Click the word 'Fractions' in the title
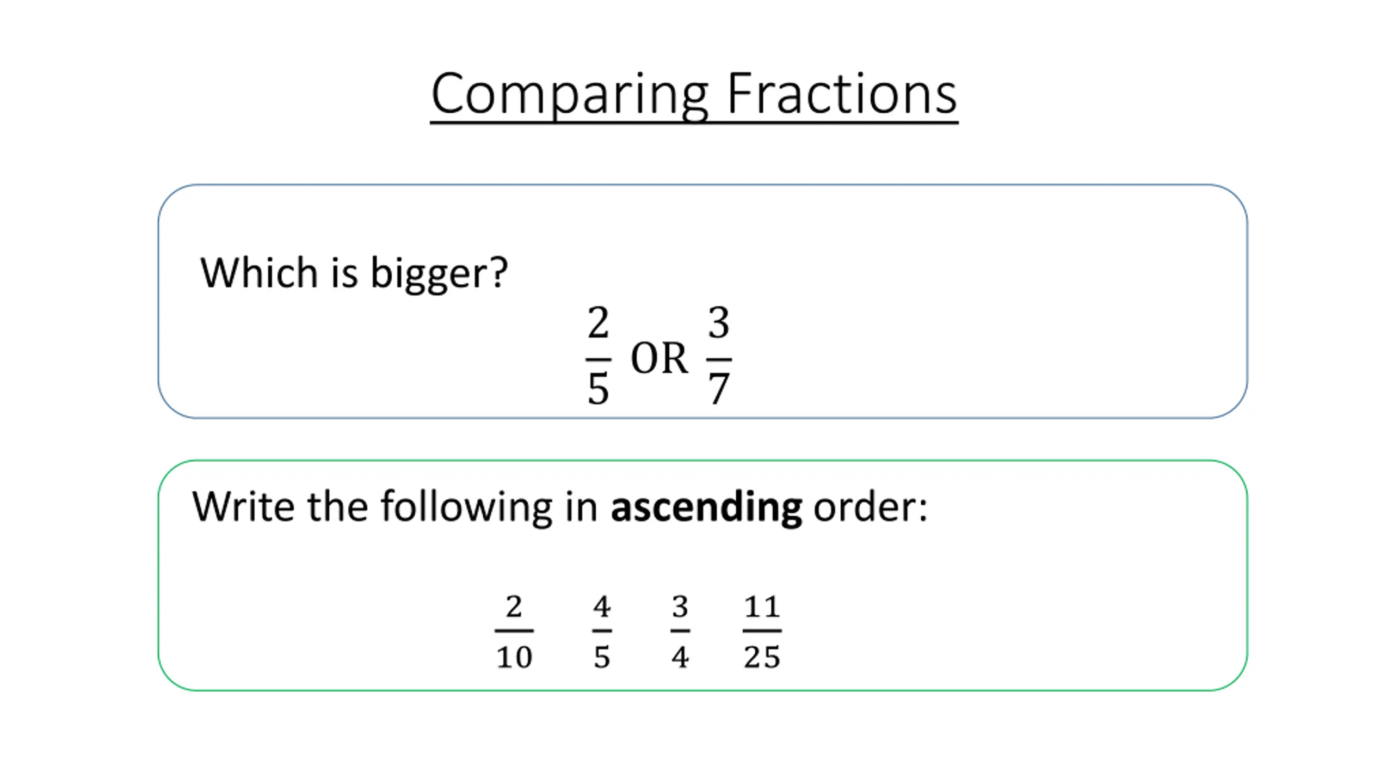The width and height of the screenshot is (1393, 784). [841, 95]
